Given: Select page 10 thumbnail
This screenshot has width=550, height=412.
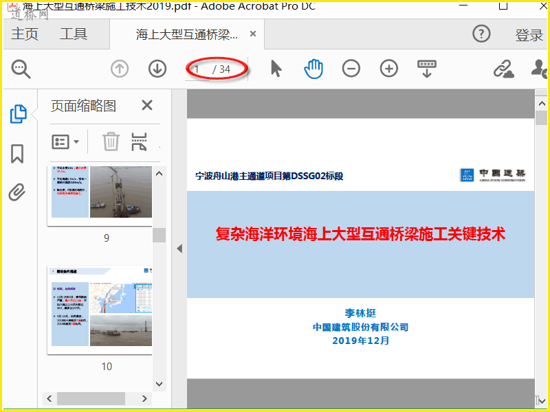Looking at the screenshot, I should pos(100,310).
